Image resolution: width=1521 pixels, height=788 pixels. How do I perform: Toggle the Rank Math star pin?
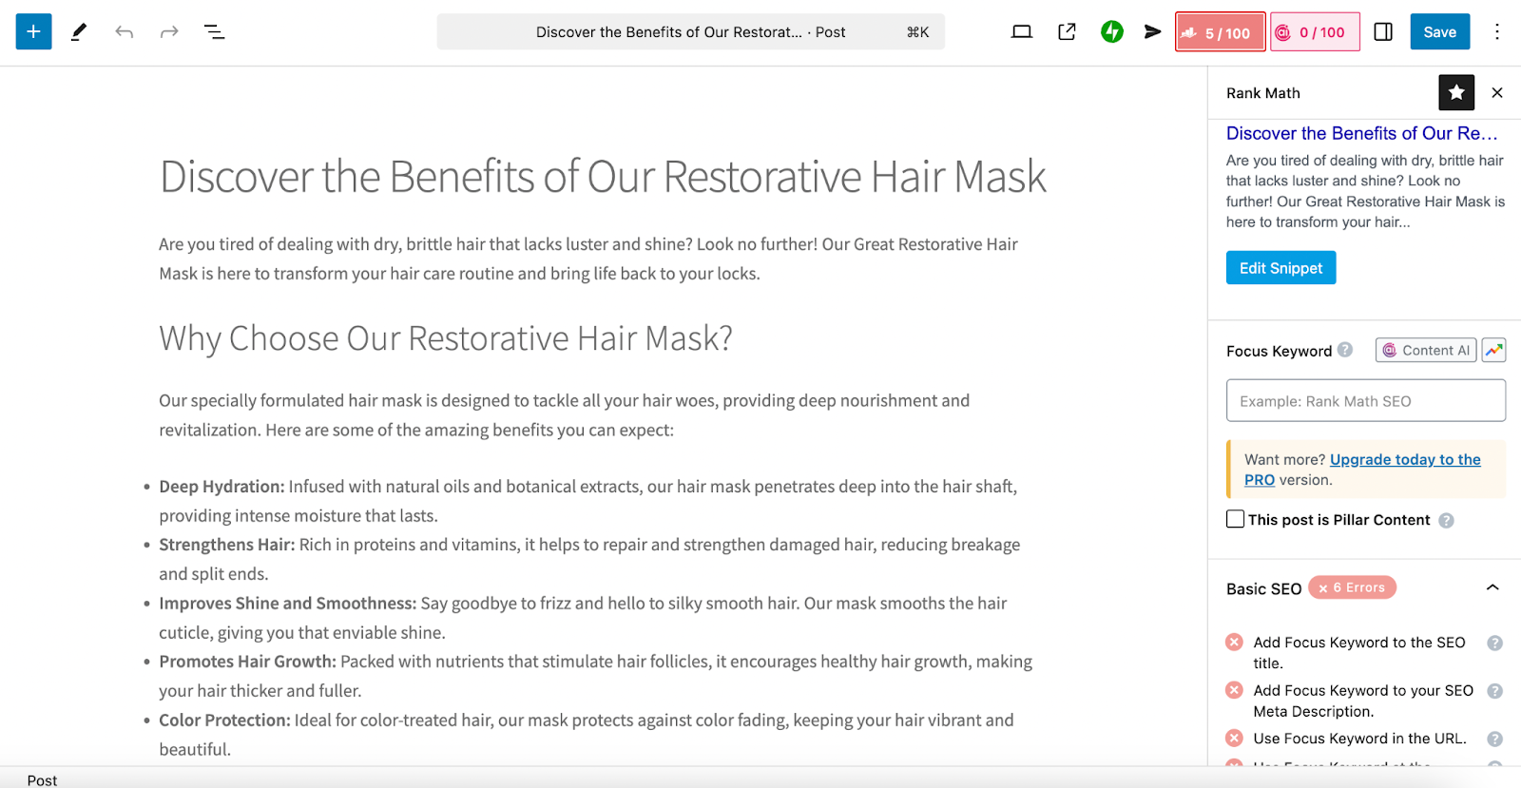1456,92
